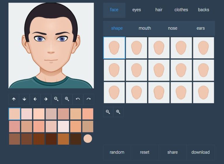The width and height of the screenshot is (224, 164).
Task: Choose the second face shape in the top row
Action: (136, 48)
